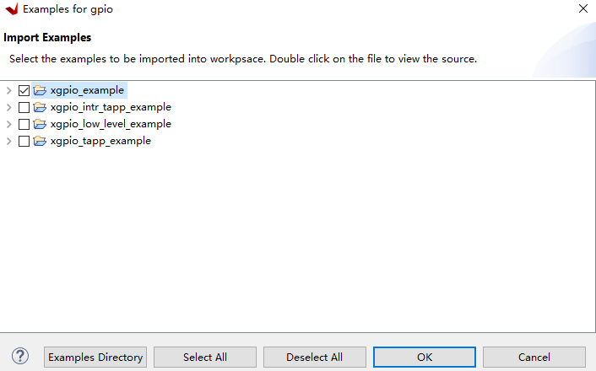Check the xgpio_tapp_example checkbox
Screen dimensions: 596x371
tap(24, 141)
